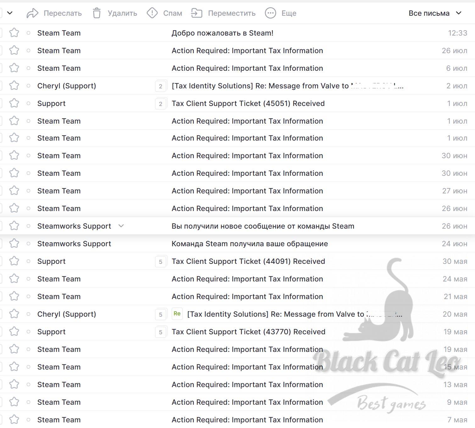Star the Steam Team email dated 27 июн
475x428 pixels.
(14, 191)
